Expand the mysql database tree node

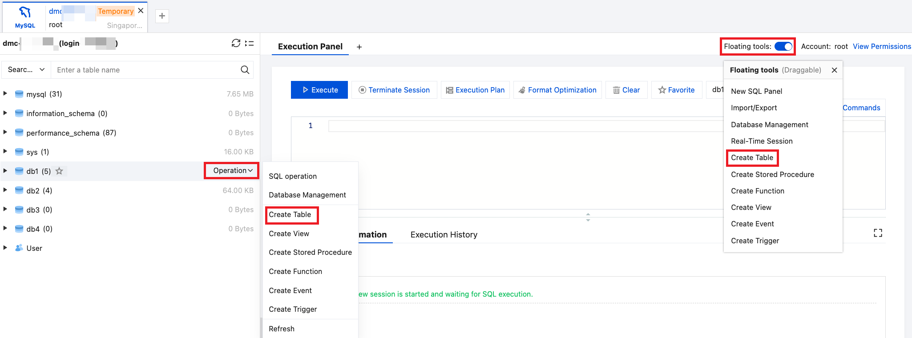(x=5, y=94)
